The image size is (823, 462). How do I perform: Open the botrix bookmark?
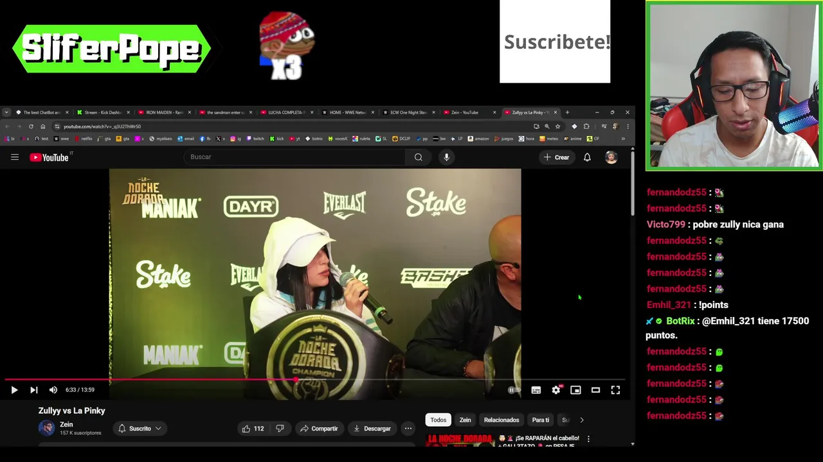tap(314, 139)
